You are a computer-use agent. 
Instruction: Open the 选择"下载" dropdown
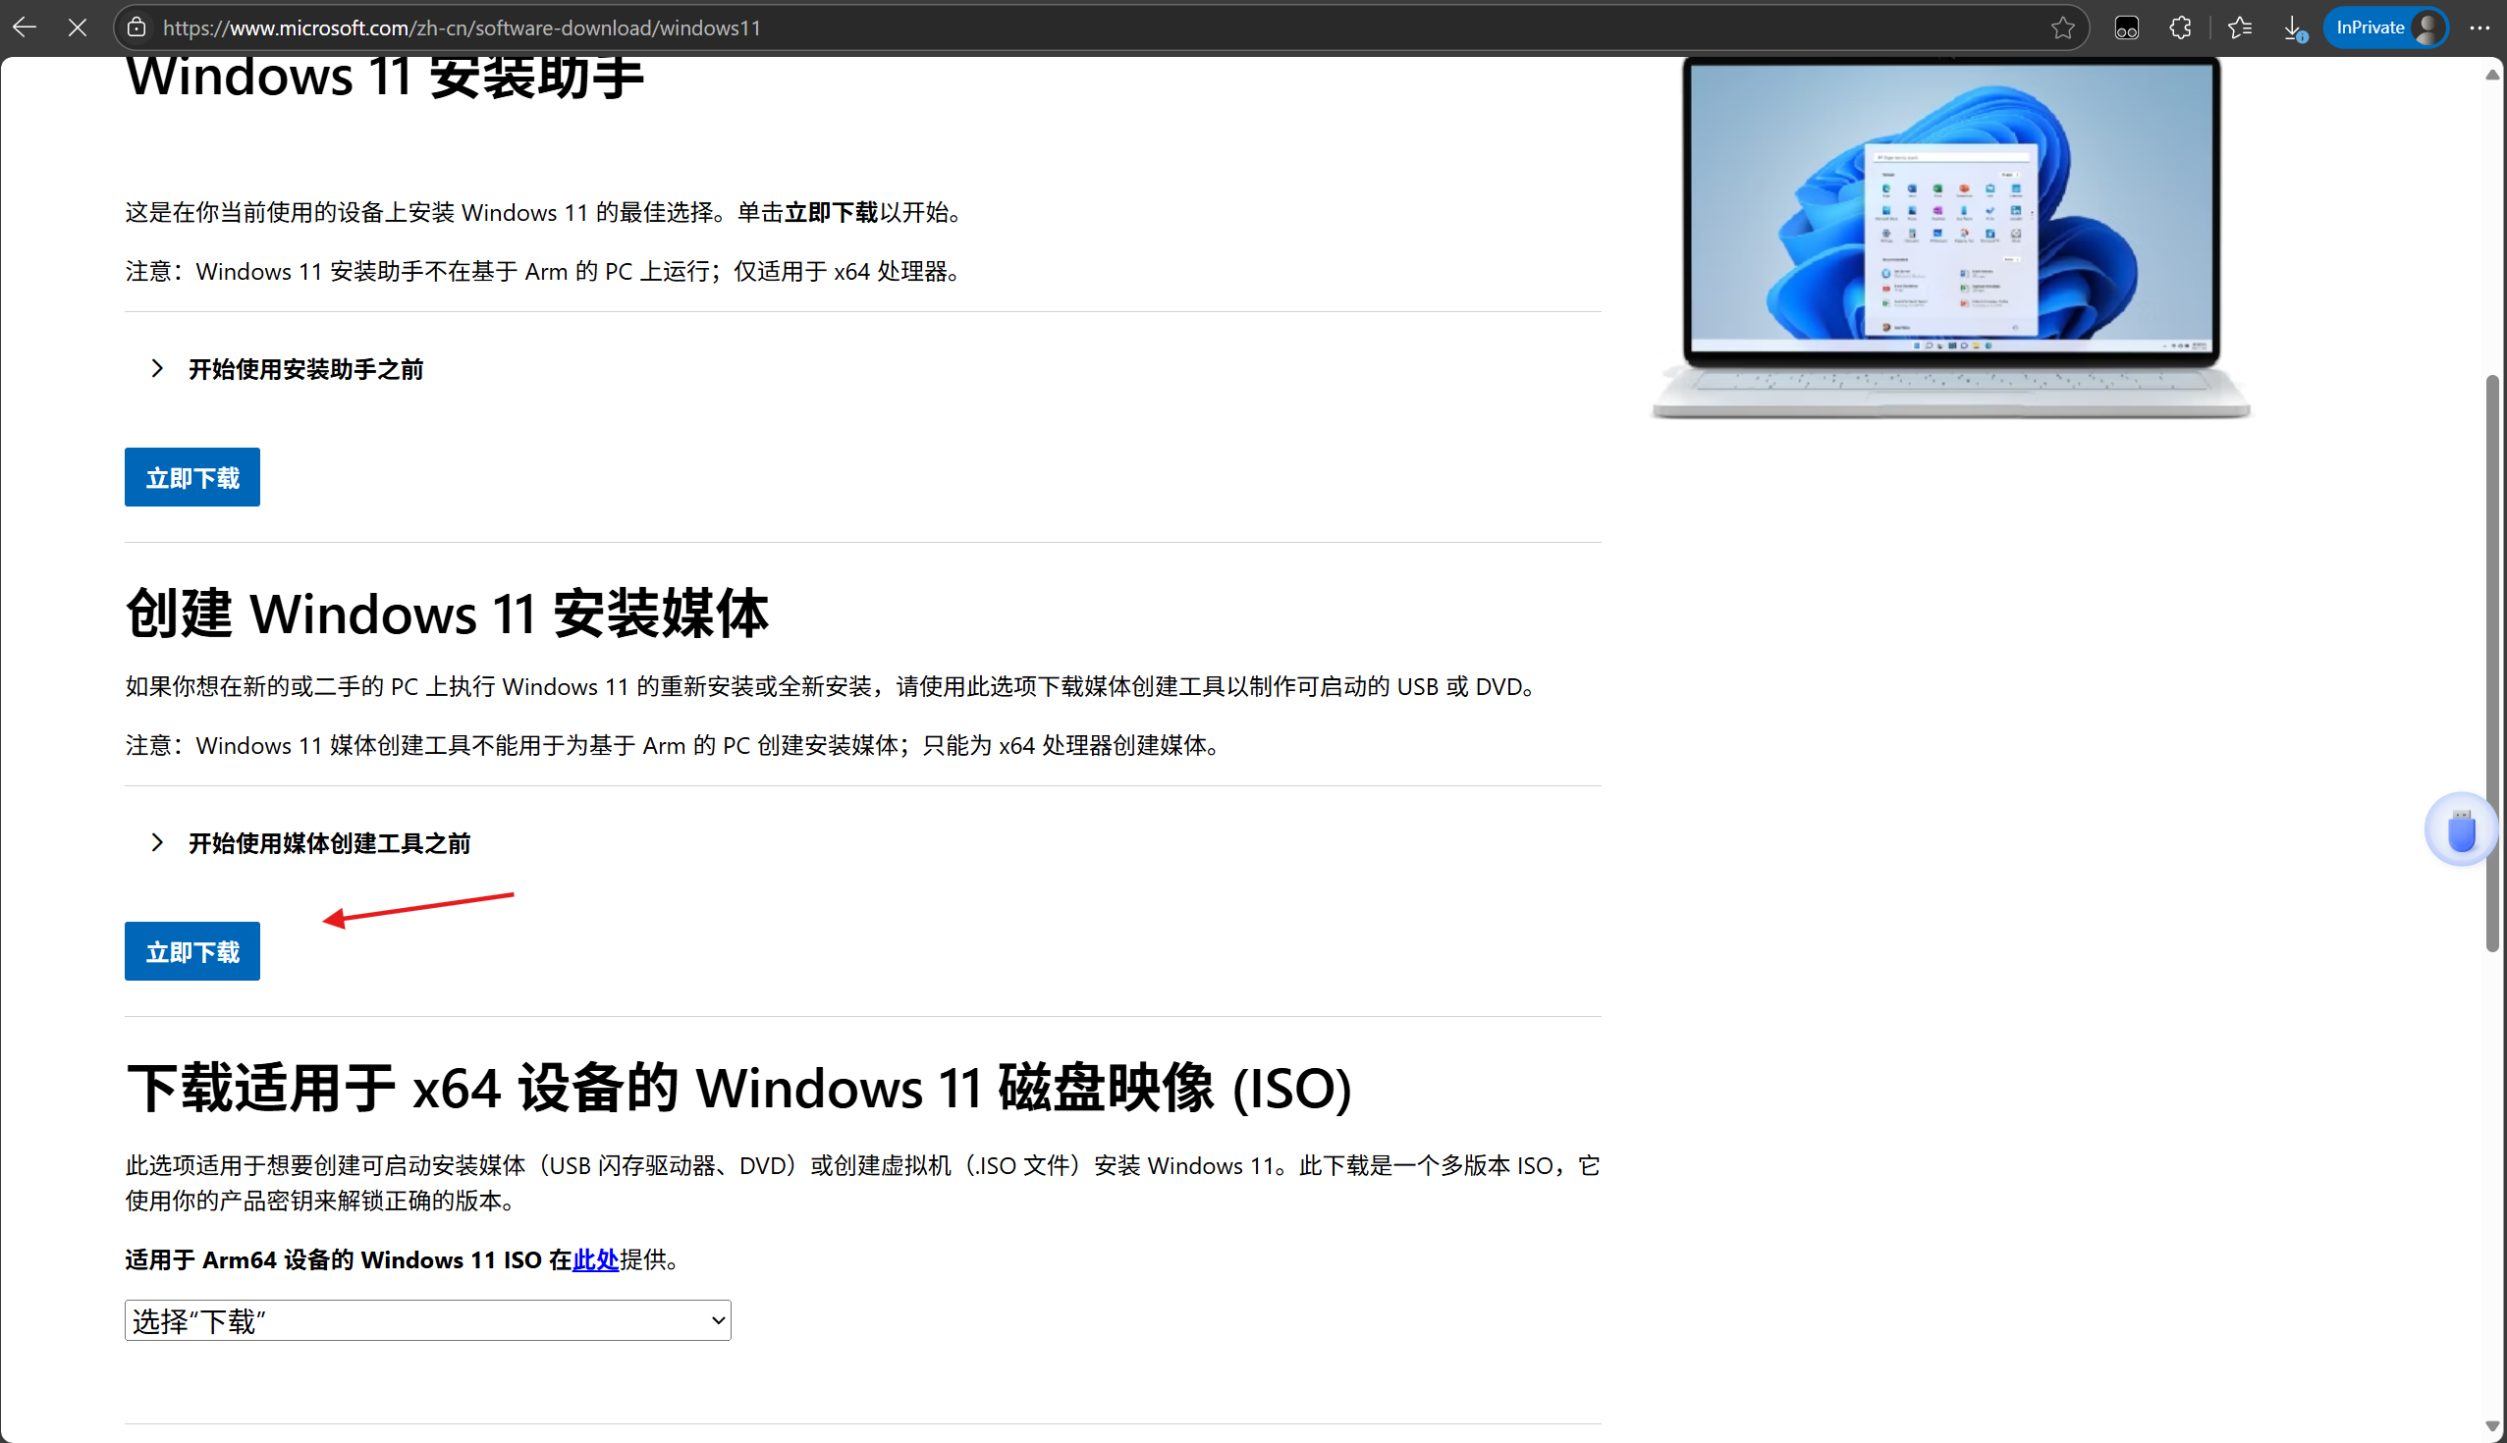point(427,1320)
